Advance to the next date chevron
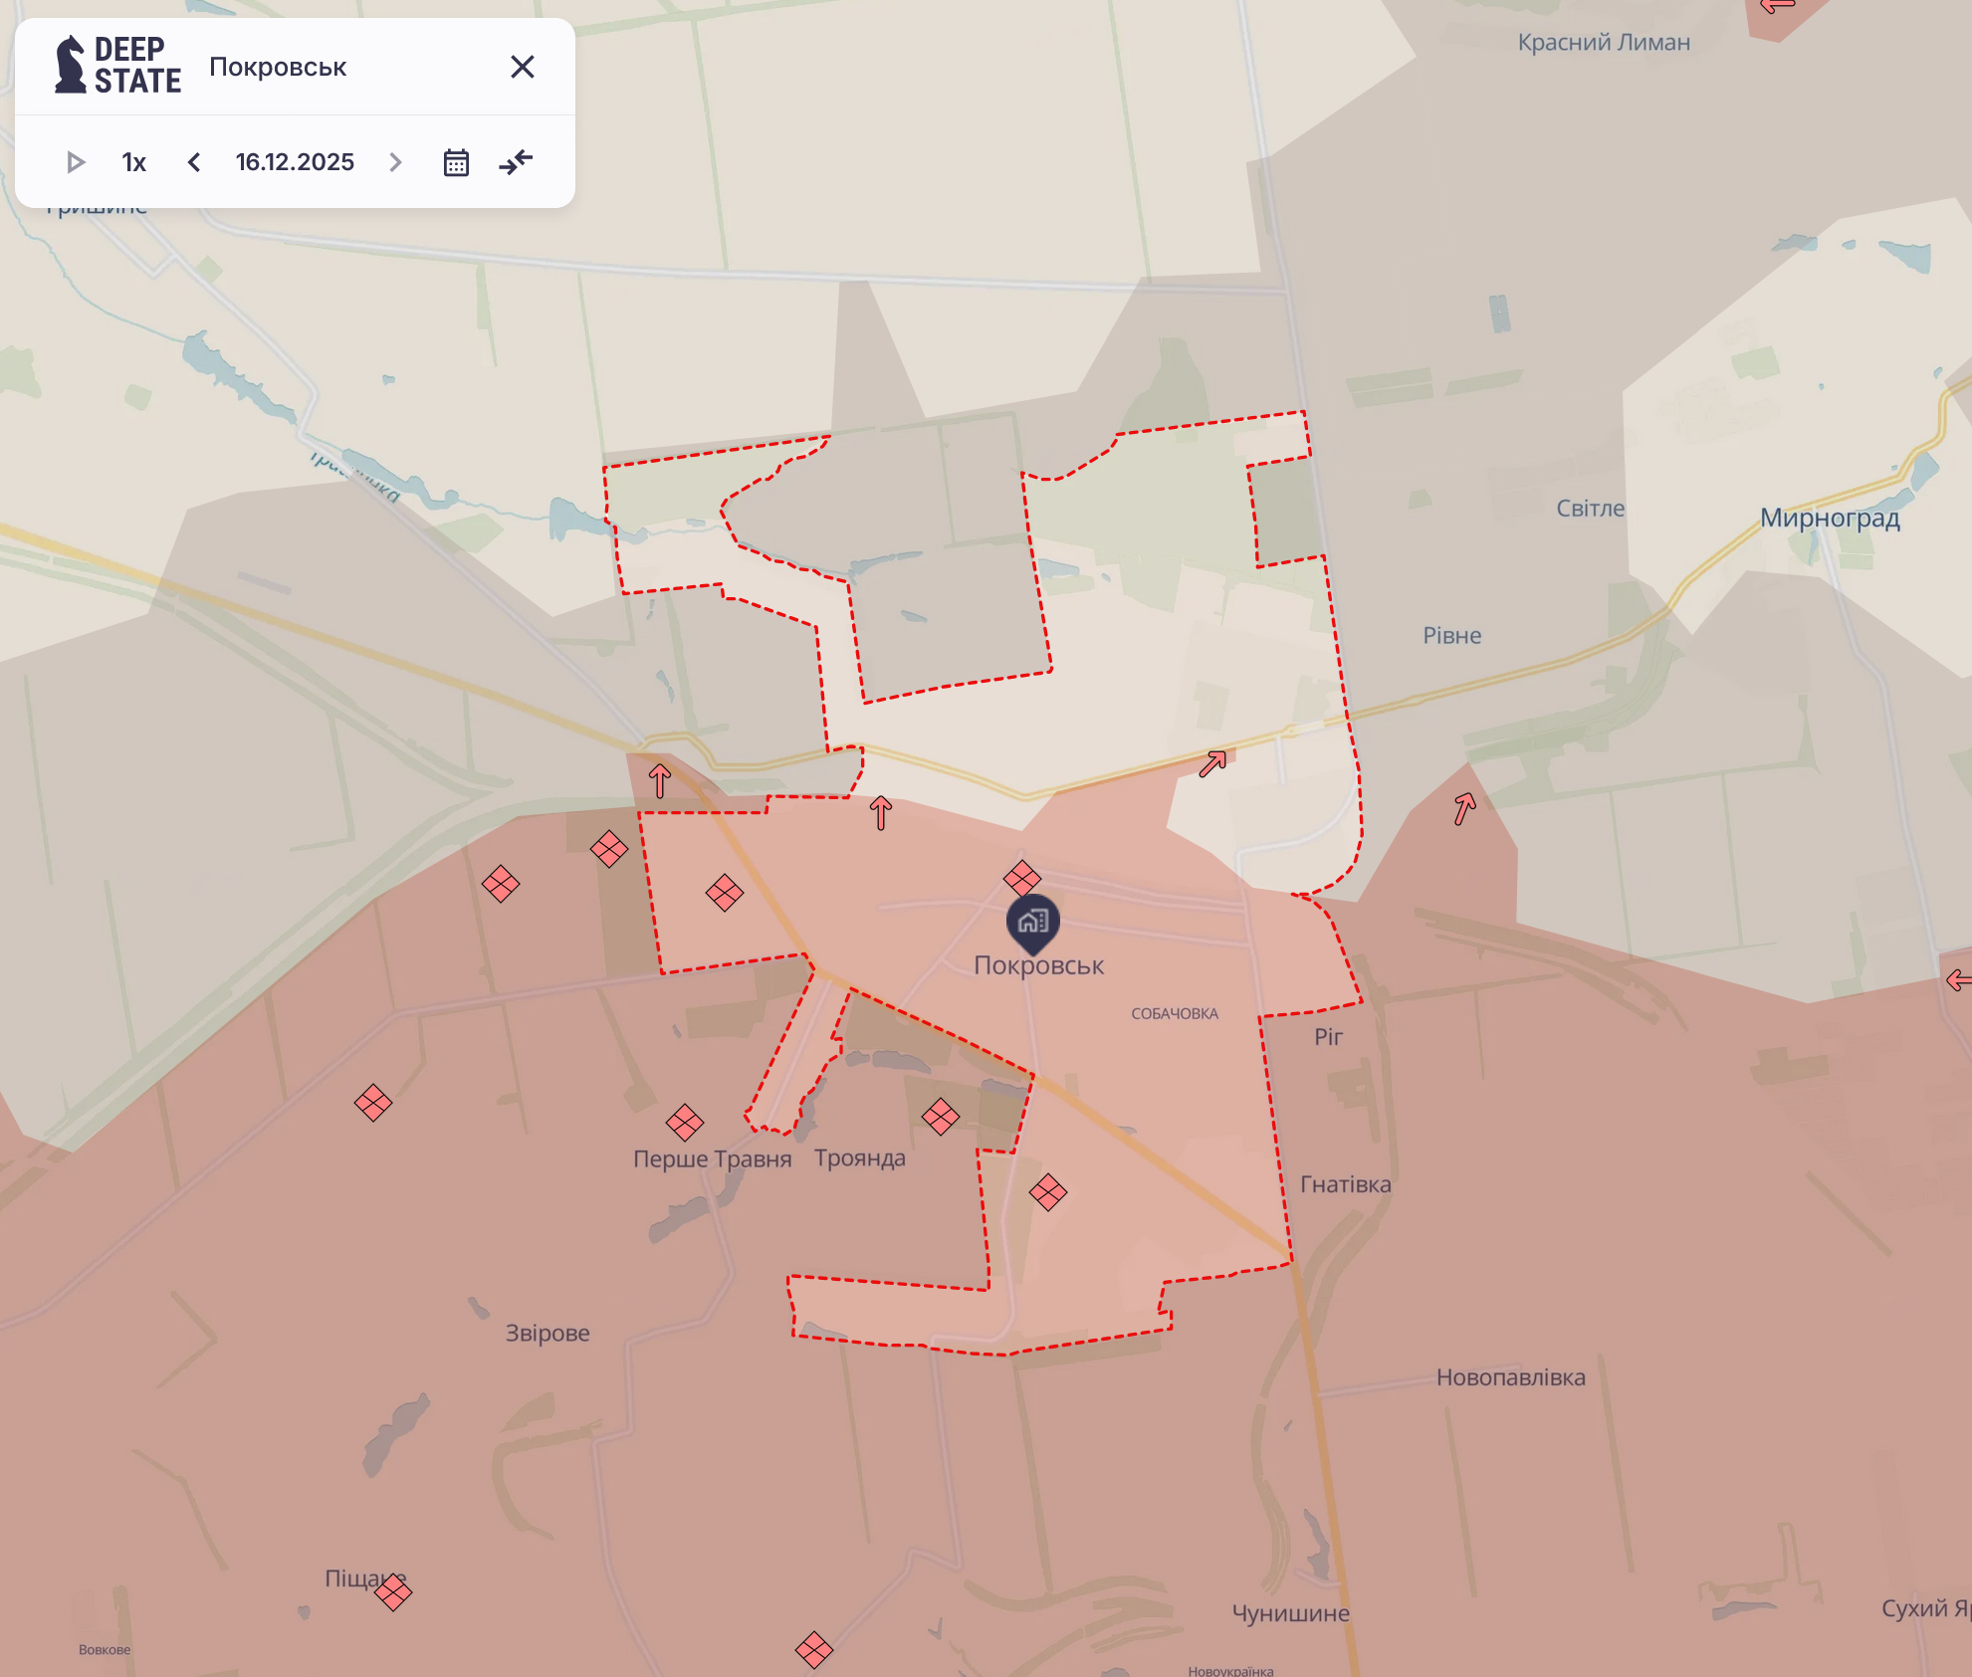The width and height of the screenshot is (1972, 1677). [395, 162]
